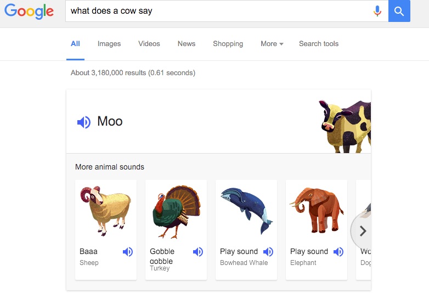The image size is (429, 293).
Task: Click the voice search microphone icon
Action: click(377, 11)
